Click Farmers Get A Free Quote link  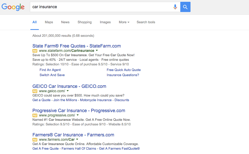click(x=45, y=149)
